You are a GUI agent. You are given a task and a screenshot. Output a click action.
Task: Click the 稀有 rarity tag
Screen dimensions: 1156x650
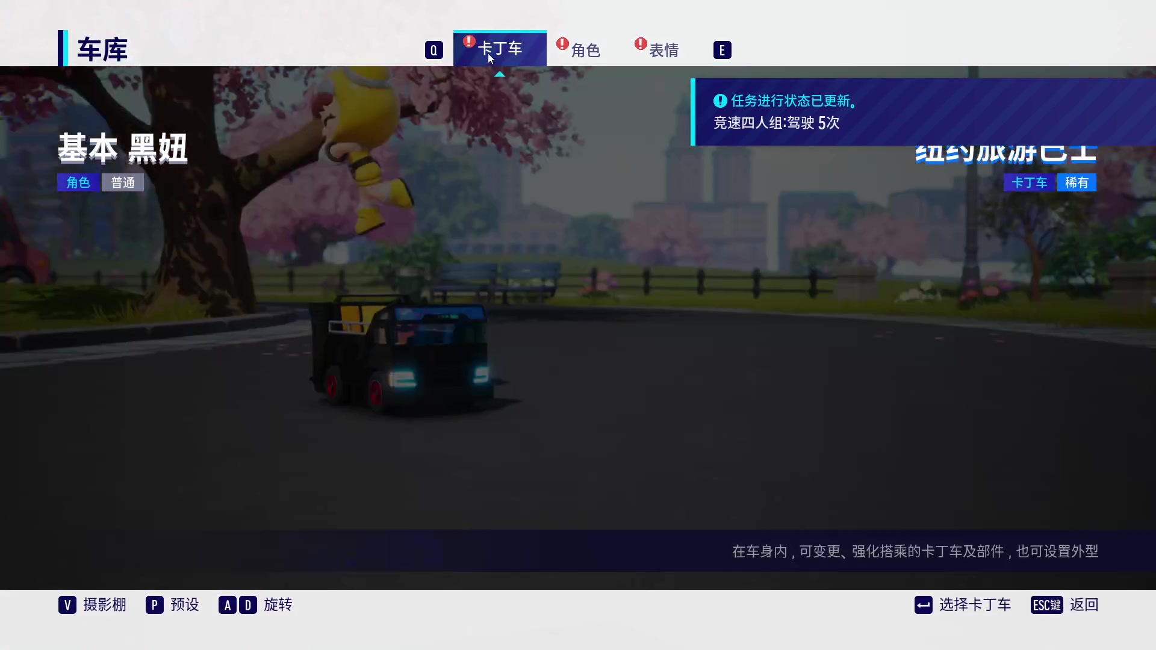pyautogui.click(x=1077, y=182)
